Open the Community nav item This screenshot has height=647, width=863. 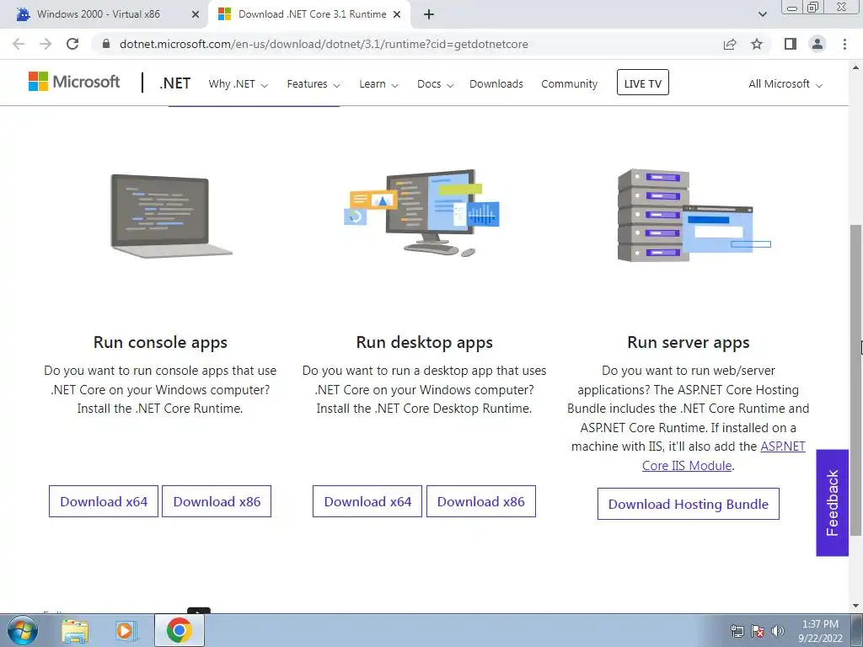569,84
